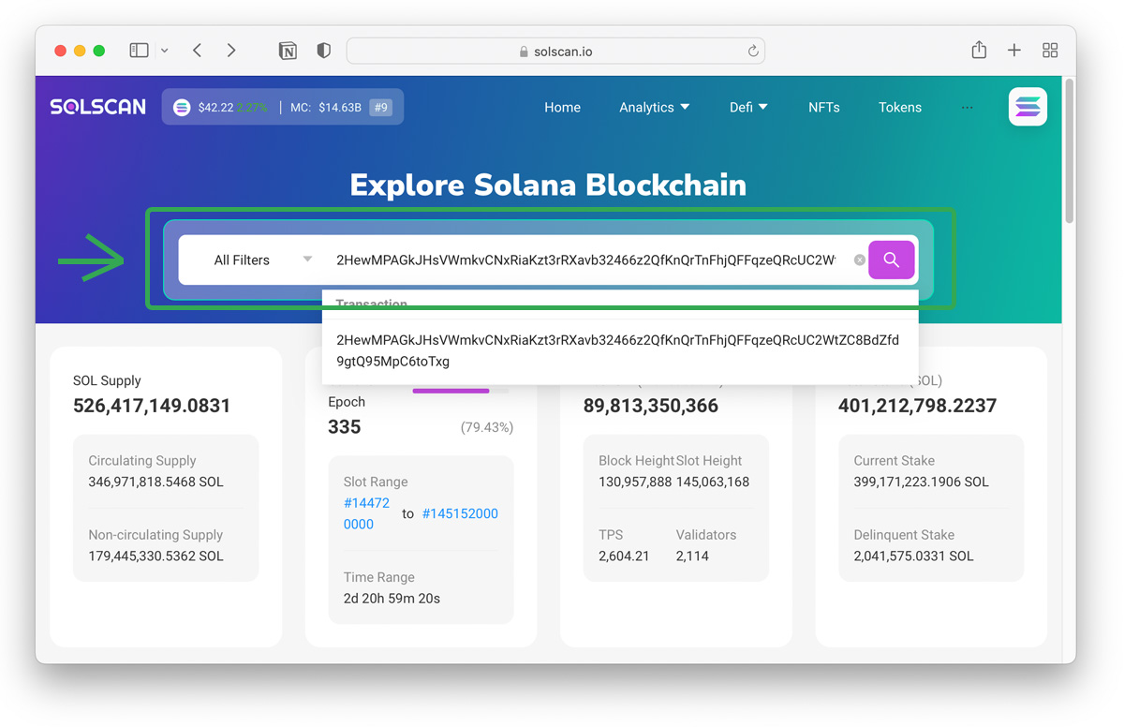Click the epoch progress bar
The height and width of the screenshot is (727, 1124).
click(x=451, y=391)
